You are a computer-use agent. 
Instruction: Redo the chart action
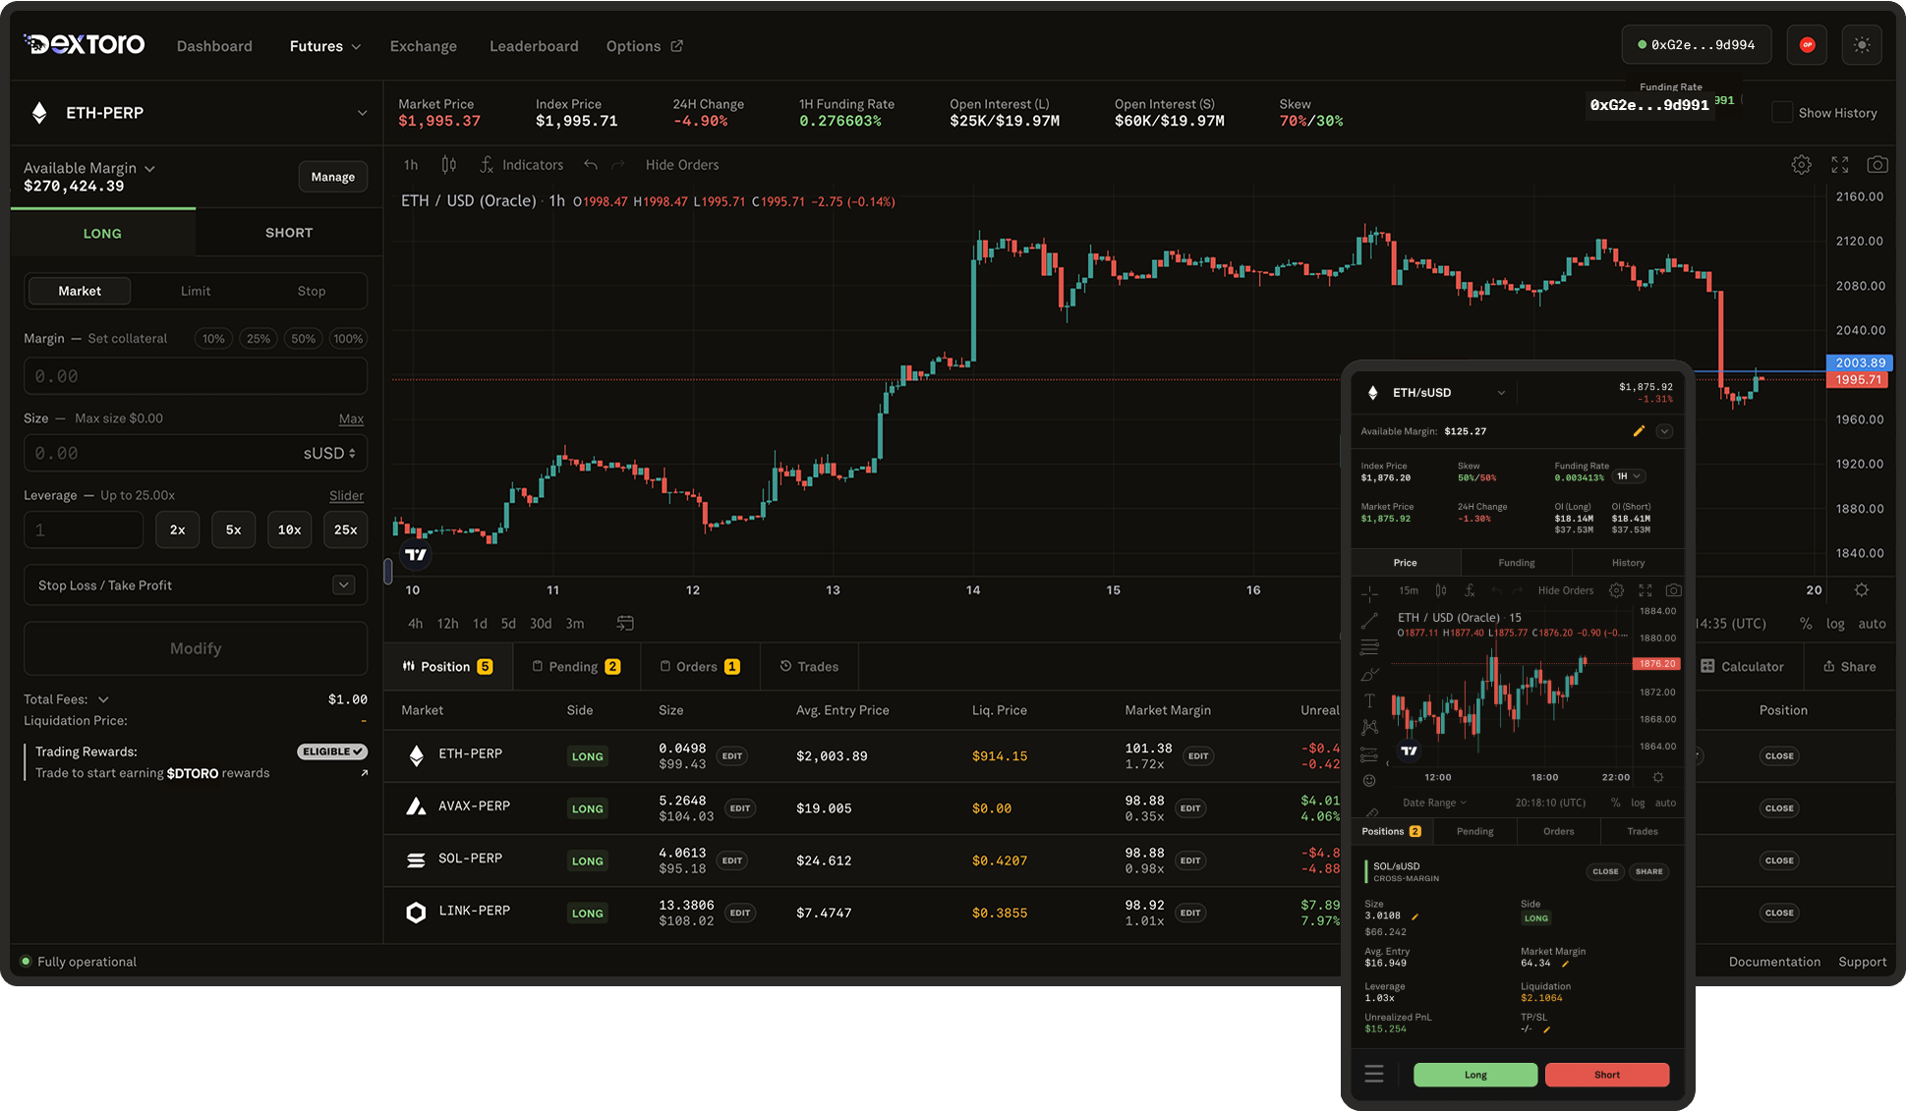(x=617, y=165)
